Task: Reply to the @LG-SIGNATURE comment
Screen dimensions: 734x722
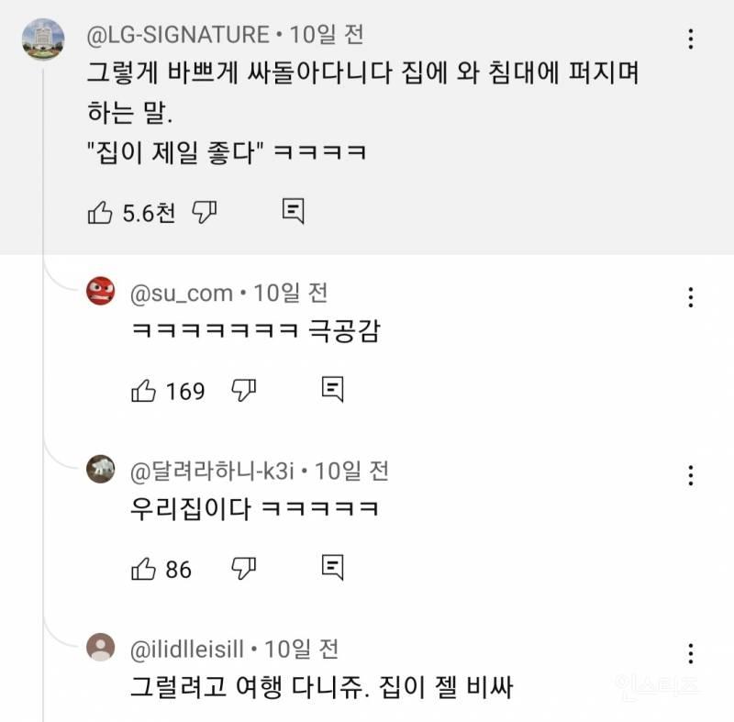Action: click(293, 212)
